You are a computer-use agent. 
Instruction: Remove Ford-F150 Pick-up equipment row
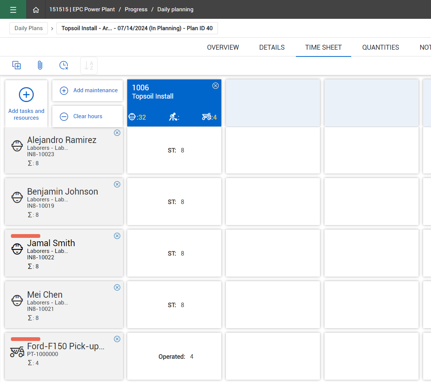(117, 339)
